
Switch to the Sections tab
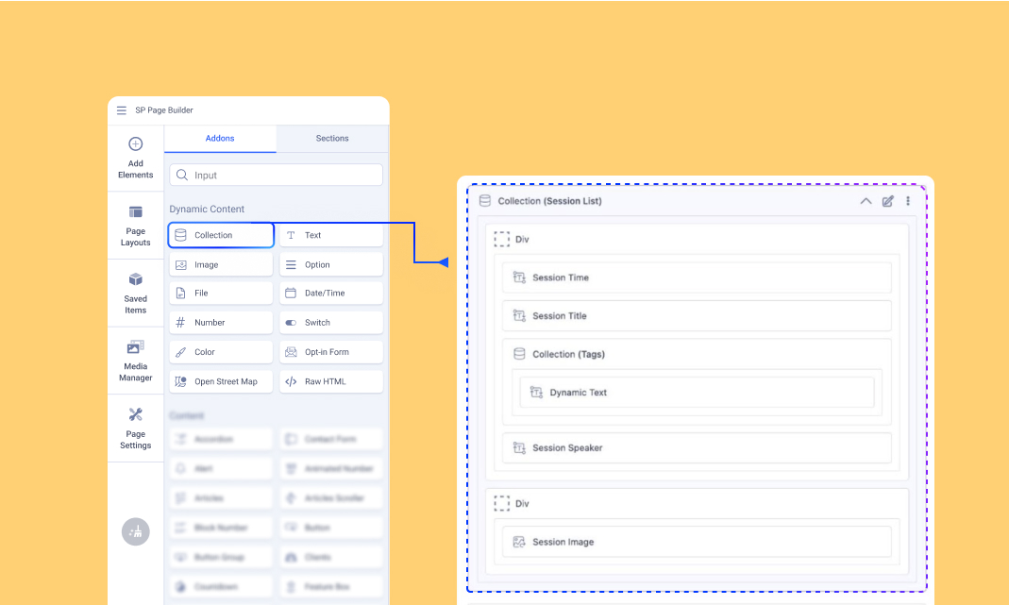click(x=332, y=139)
